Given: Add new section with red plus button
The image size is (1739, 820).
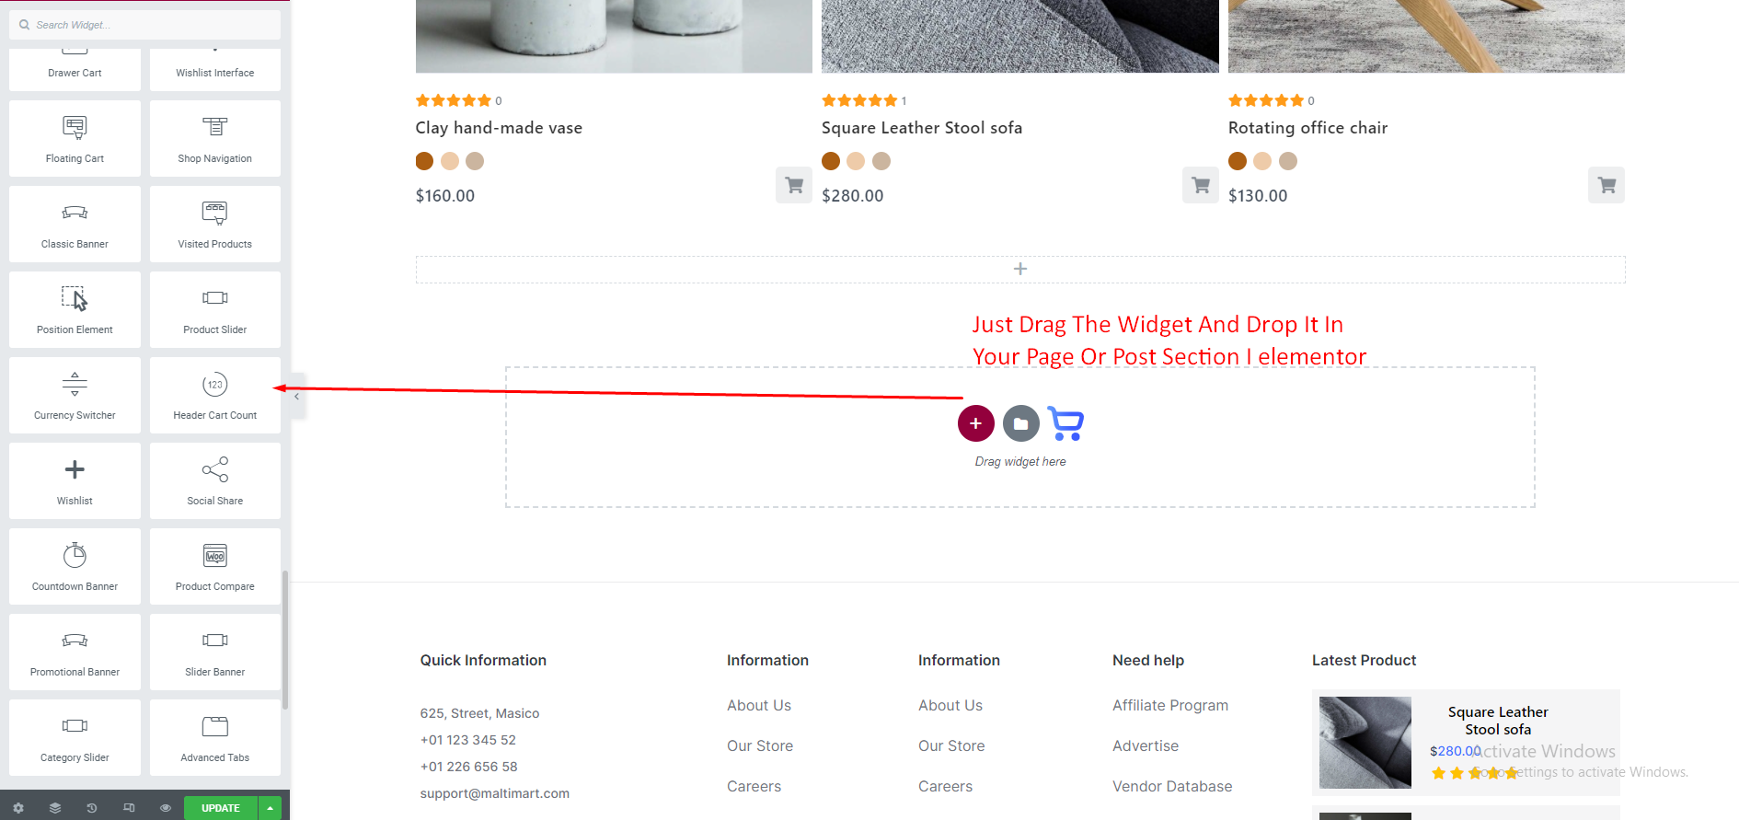Looking at the screenshot, I should click(975, 423).
